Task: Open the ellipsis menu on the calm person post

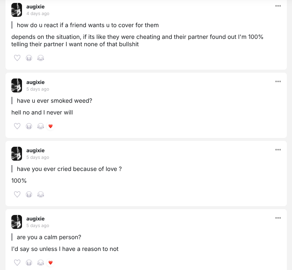Action: 278,218
